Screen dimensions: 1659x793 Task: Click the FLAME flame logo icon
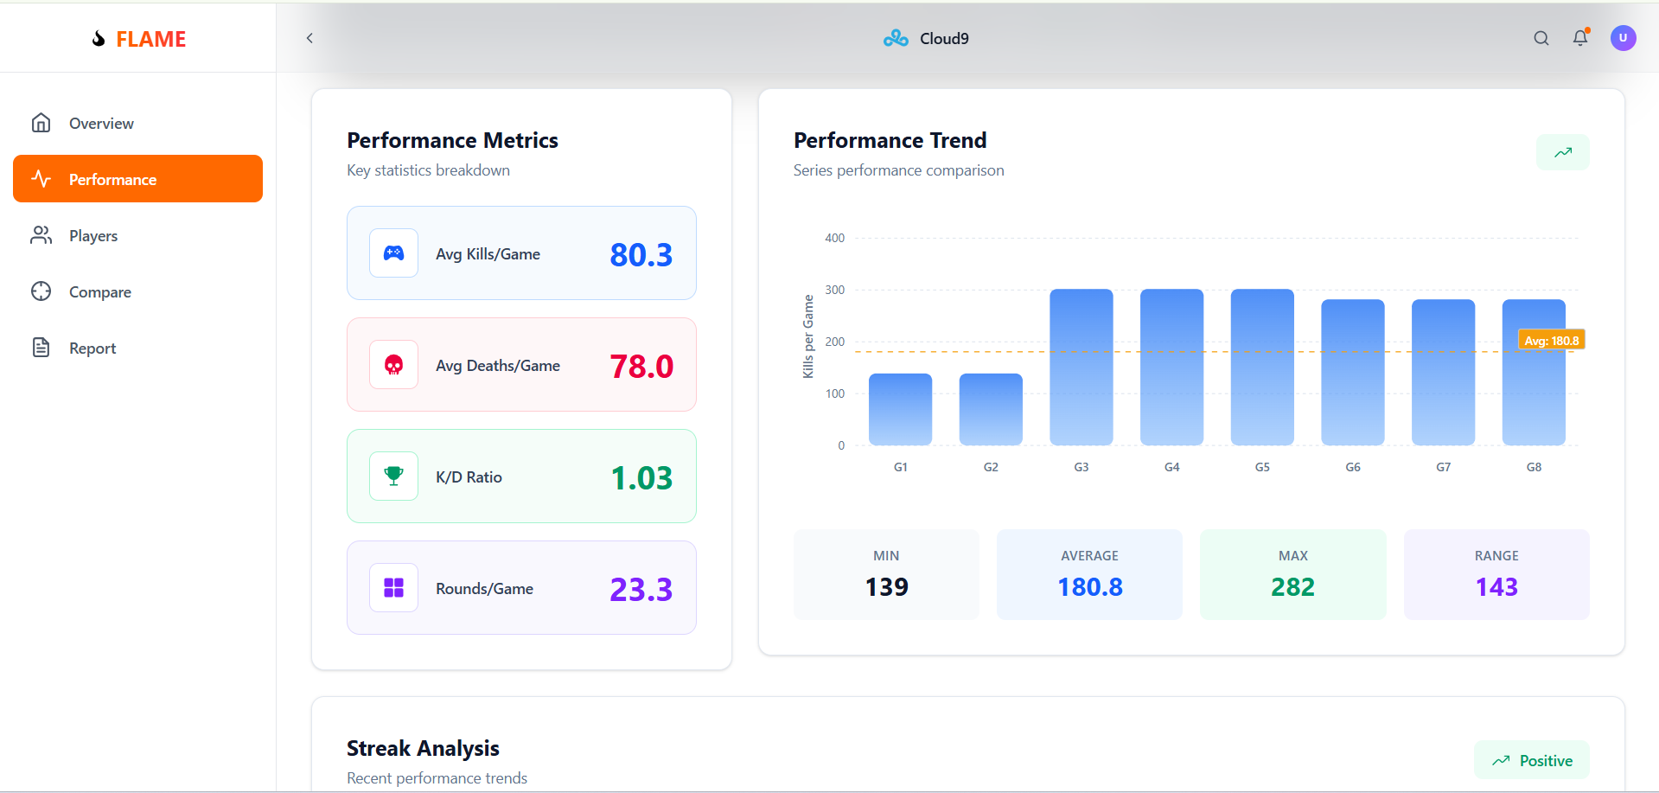[99, 39]
